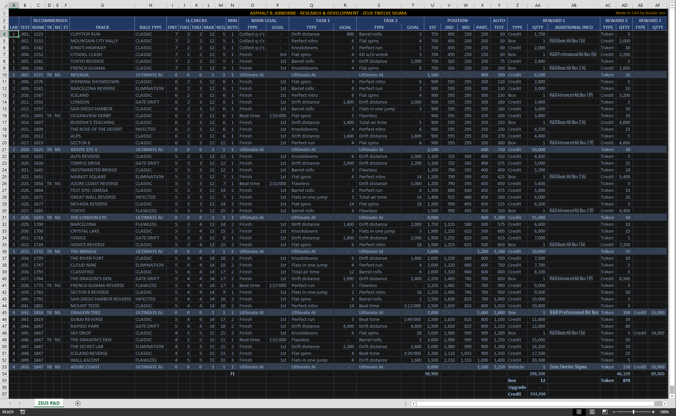Select the AUTO TEST heading cell
Image resolution: width=676 pixels, height=416 pixels.
[x=499, y=24]
